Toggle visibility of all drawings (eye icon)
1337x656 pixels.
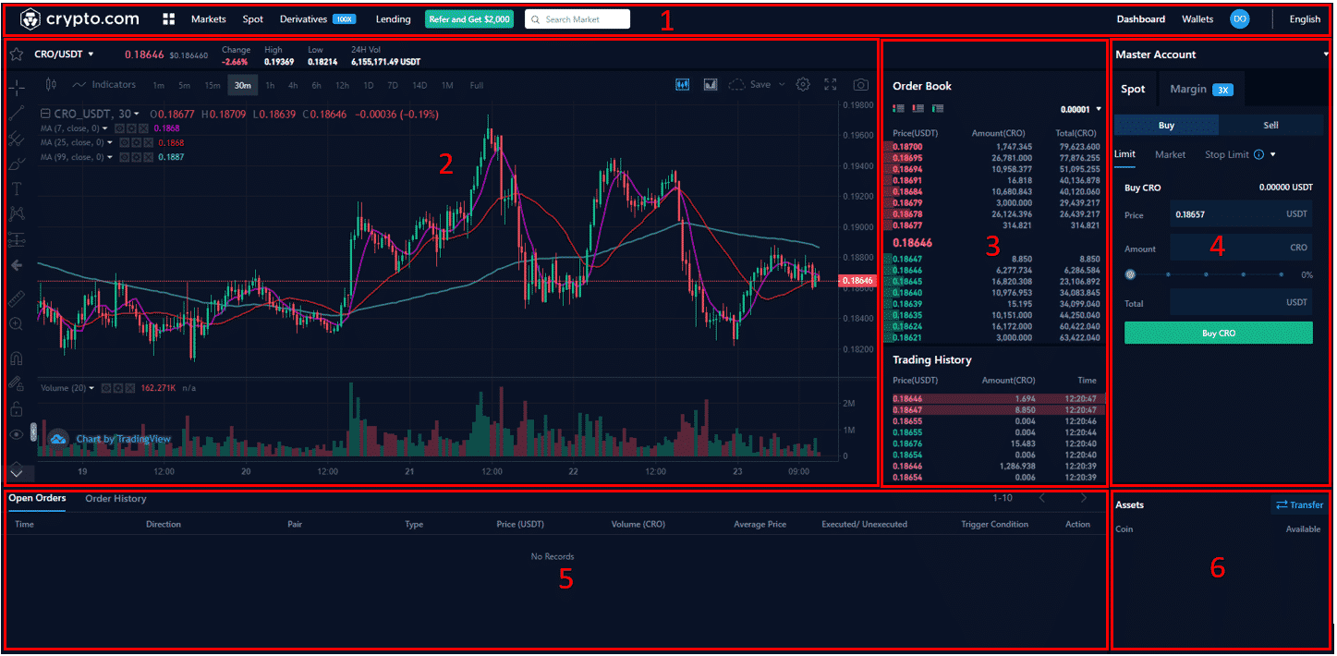coord(17,434)
